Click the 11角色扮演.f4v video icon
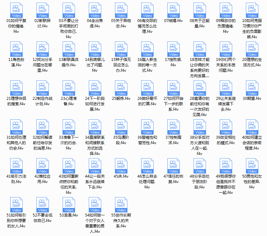267x236 pixels. tap(16, 49)
